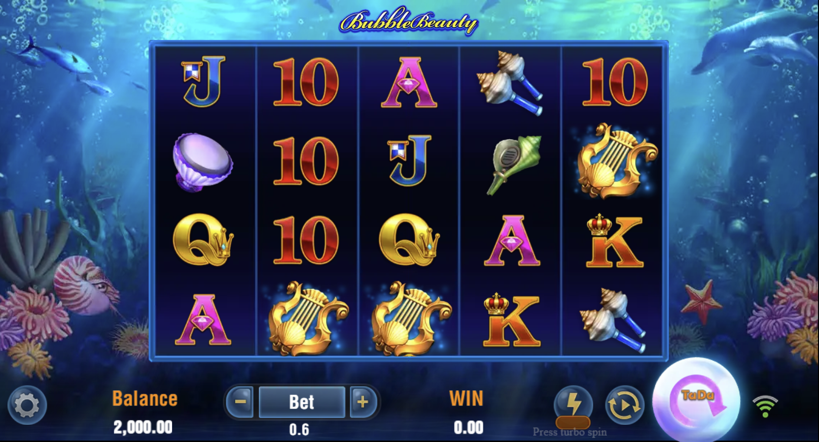The height and width of the screenshot is (442, 819).
Task: Select the J symbol in the first reel
Action: 203,82
